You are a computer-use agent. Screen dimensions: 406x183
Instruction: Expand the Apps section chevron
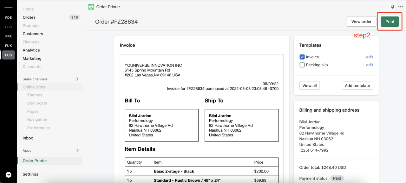(x=77, y=150)
